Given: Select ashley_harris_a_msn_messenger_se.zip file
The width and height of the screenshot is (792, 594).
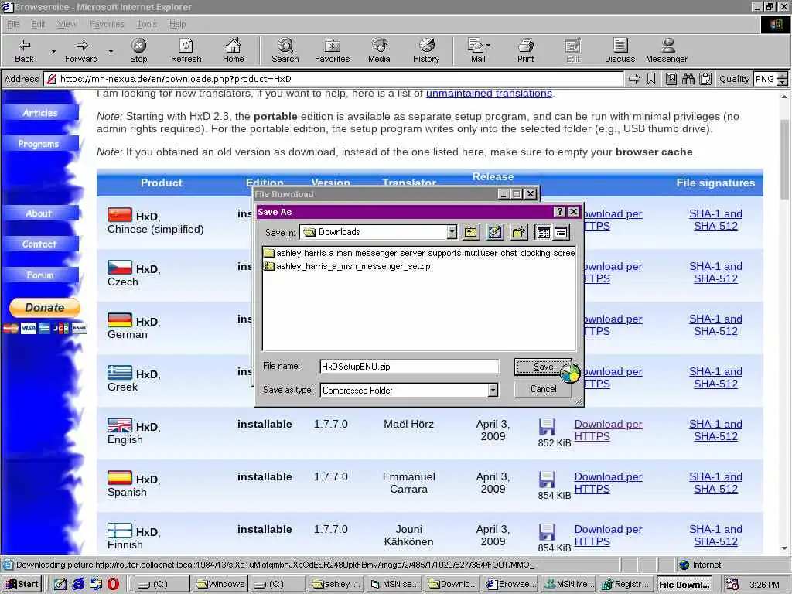Looking at the screenshot, I should pos(347,266).
